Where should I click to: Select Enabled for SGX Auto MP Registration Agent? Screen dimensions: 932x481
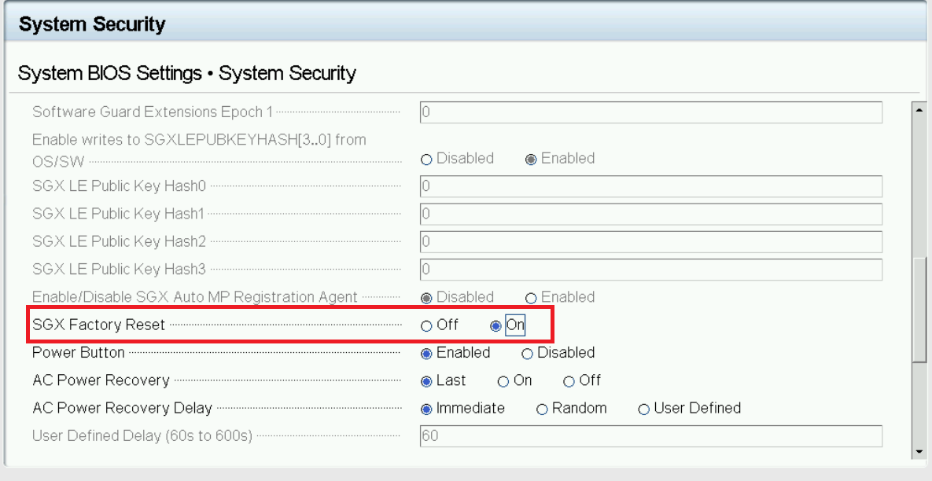coord(531,298)
